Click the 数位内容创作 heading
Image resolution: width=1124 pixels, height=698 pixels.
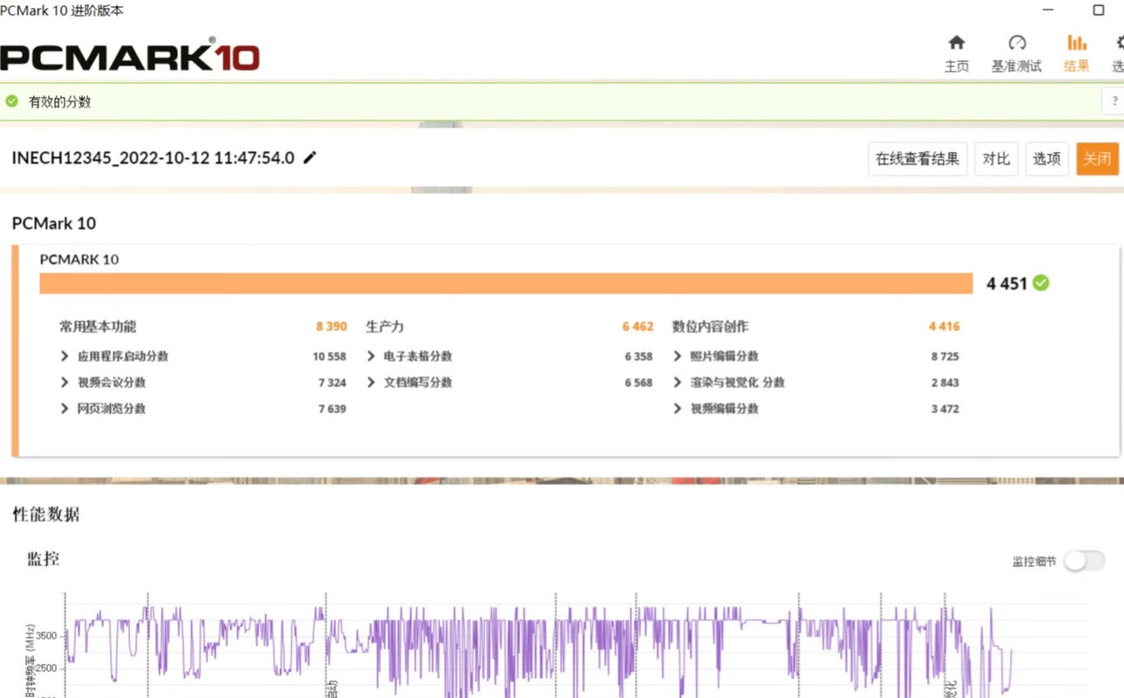coord(710,326)
